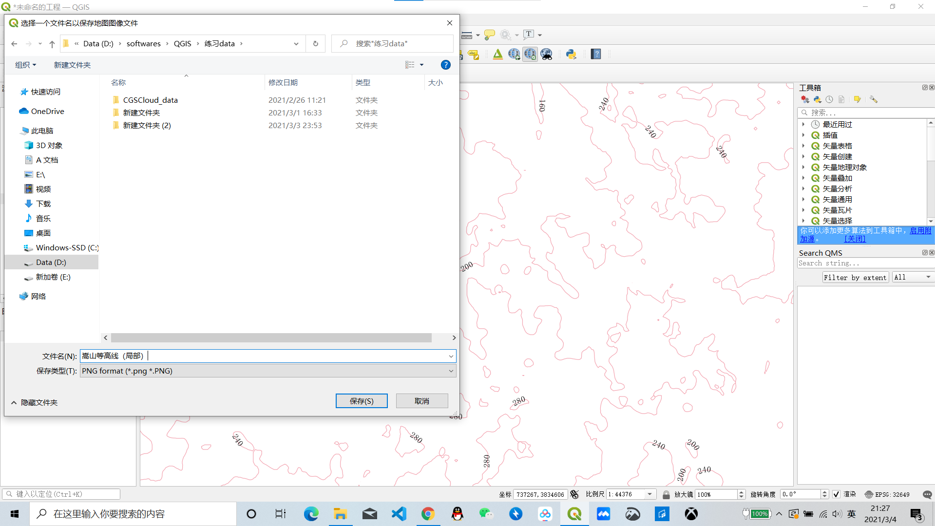Screen dimensions: 935x526
Task: Open QGIS Help documentation
Action: pos(595,54)
